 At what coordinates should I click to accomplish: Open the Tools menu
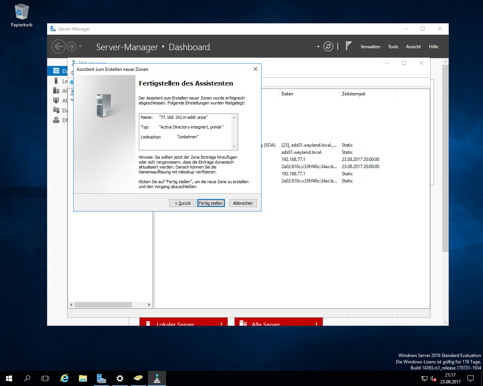coord(393,47)
